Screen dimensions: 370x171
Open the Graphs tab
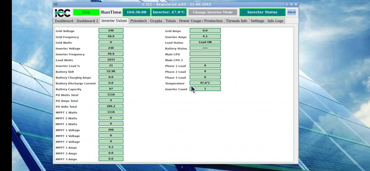[156, 21]
